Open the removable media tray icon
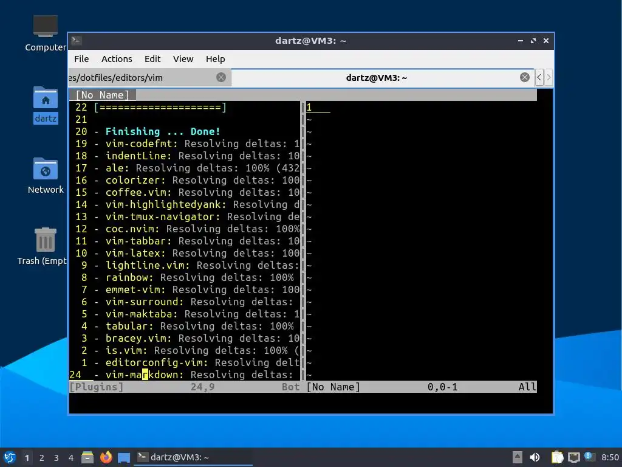The image size is (622, 467). tap(518, 457)
